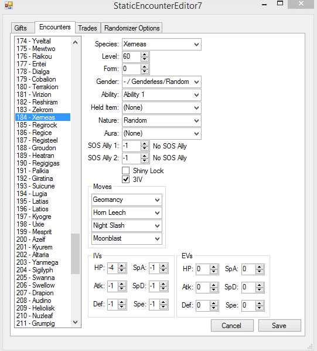Increase the Form value with up arrow
The height and width of the screenshot is (351, 317).
click(145, 67)
